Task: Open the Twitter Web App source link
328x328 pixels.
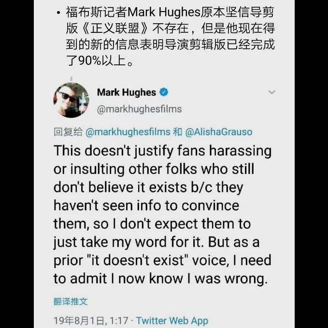Action: point(172,320)
